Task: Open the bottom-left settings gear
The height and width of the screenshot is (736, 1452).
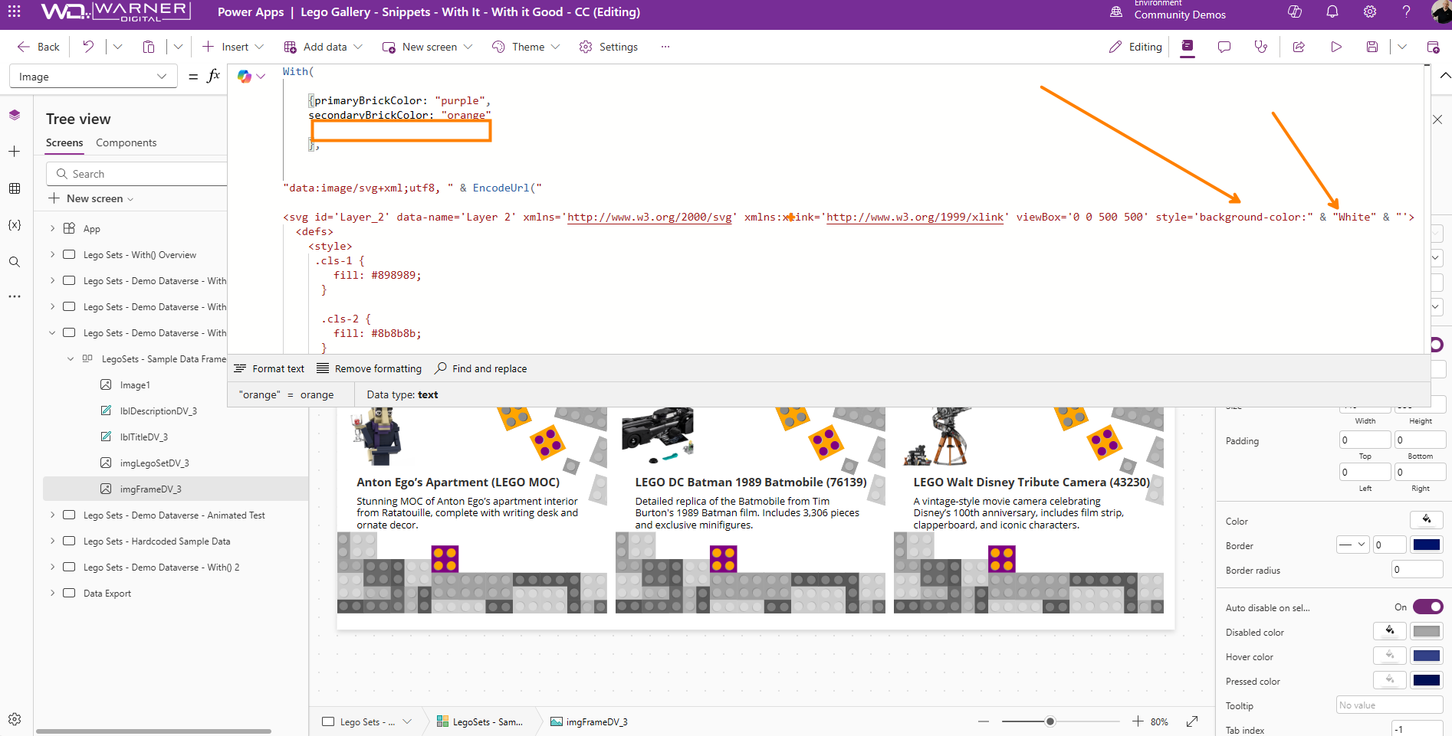Action: (x=15, y=719)
